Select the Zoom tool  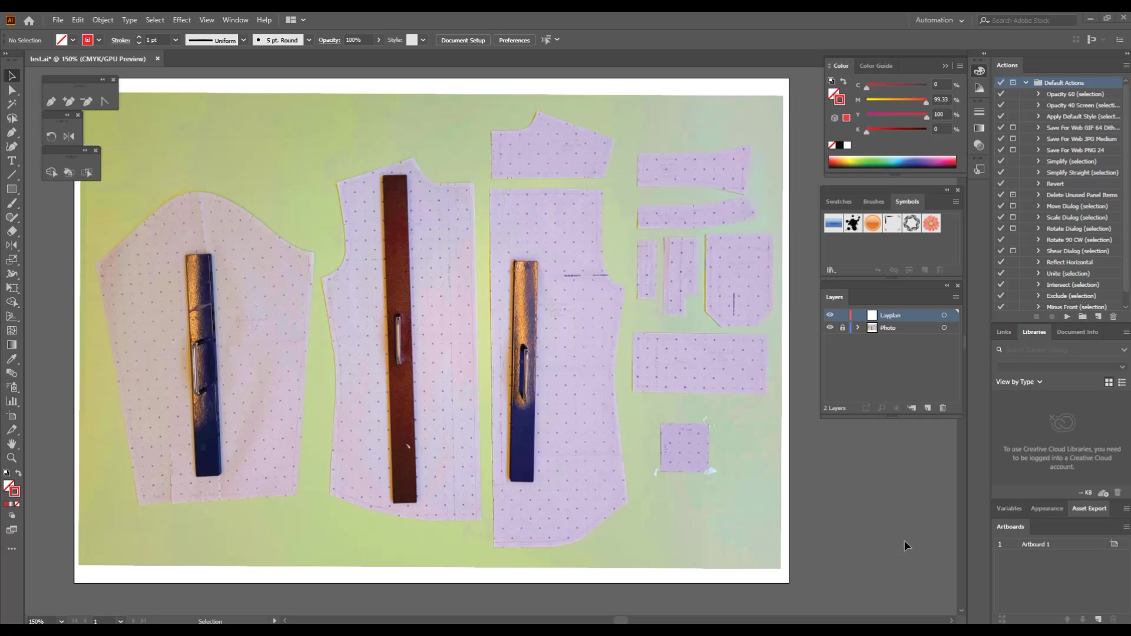click(11, 458)
